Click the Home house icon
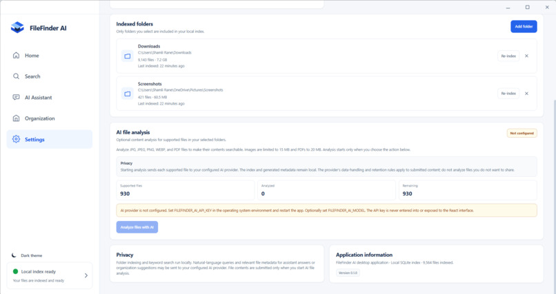The image size is (556, 294). [16, 55]
